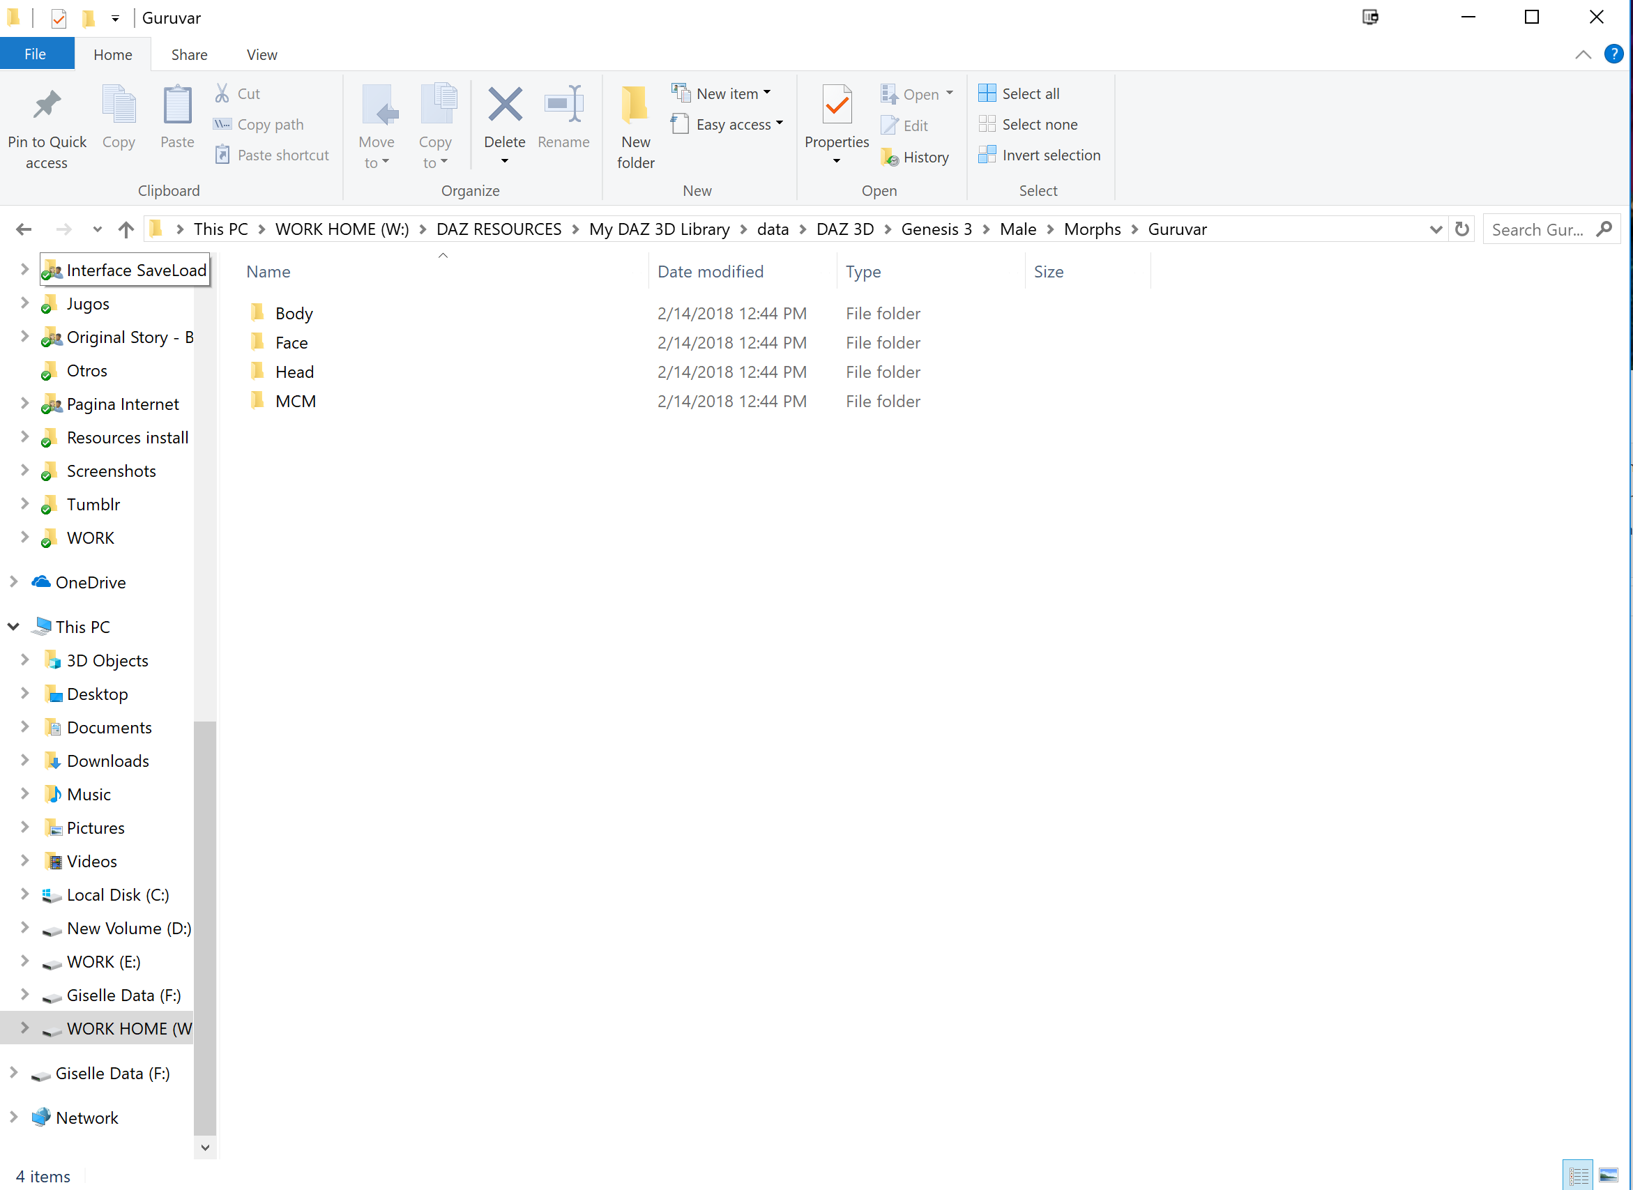Open the File menu tab

(x=36, y=55)
